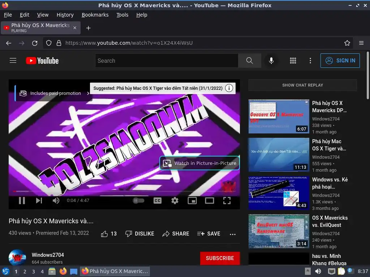The image size is (370, 277).
Task: Bookmark this page with star
Action: (347, 43)
